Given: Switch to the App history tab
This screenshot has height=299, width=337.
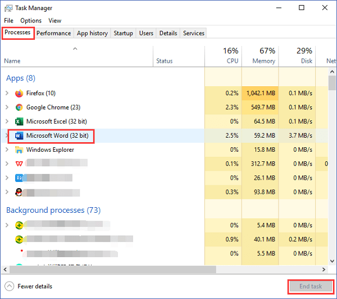Looking at the screenshot, I should pos(92,33).
